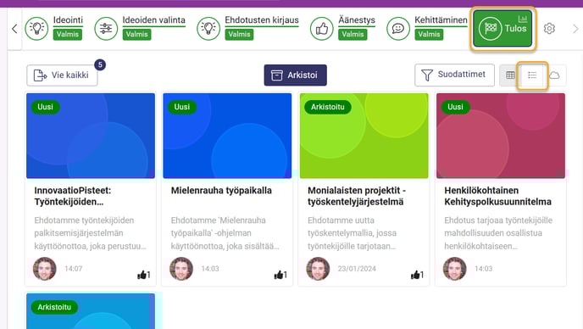Open the Ideointi lightbulb phase icon
The height and width of the screenshot is (329, 583).
click(36, 28)
